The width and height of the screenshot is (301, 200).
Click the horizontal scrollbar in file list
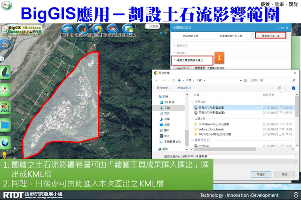tap(224, 149)
